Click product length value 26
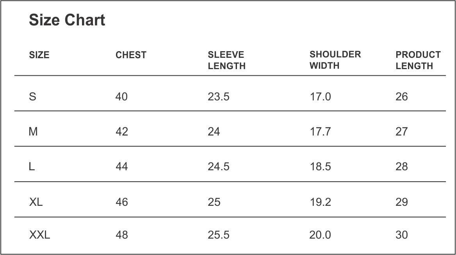 click(x=402, y=96)
